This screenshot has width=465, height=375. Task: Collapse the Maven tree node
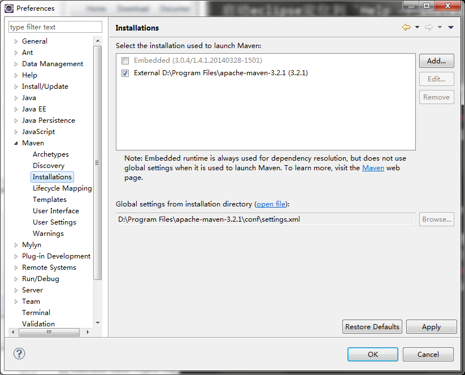pos(16,143)
